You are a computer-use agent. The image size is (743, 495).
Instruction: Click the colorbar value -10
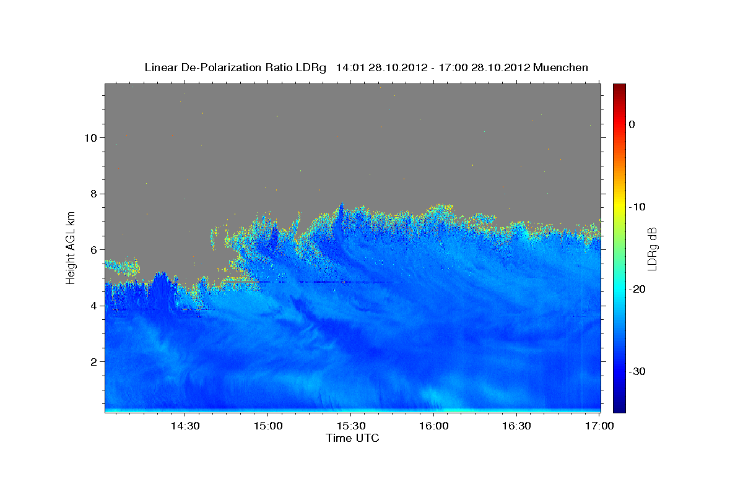pyautogui.click(x=638, y=207)
